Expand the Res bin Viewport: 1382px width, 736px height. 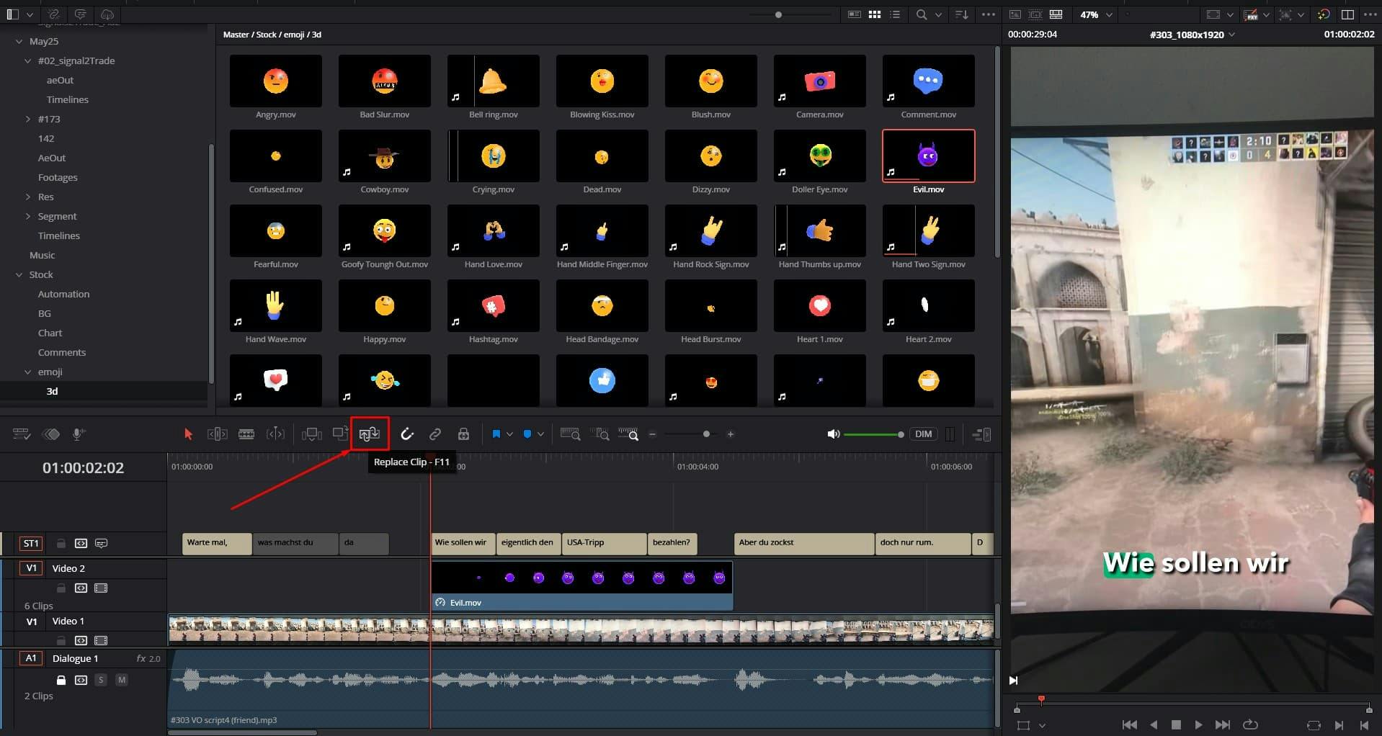28,197
